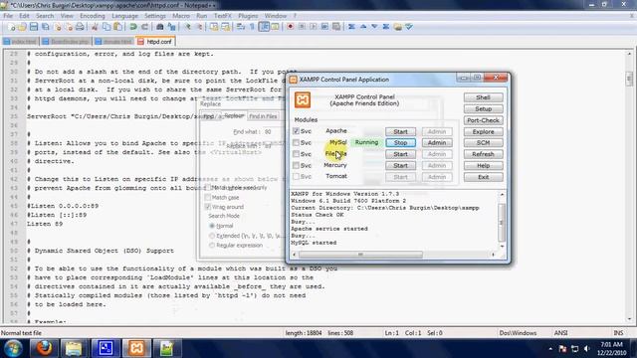Select the httpd.conf document tab
Viewport: 637px width, 358px height.
(x=155, y=42)
